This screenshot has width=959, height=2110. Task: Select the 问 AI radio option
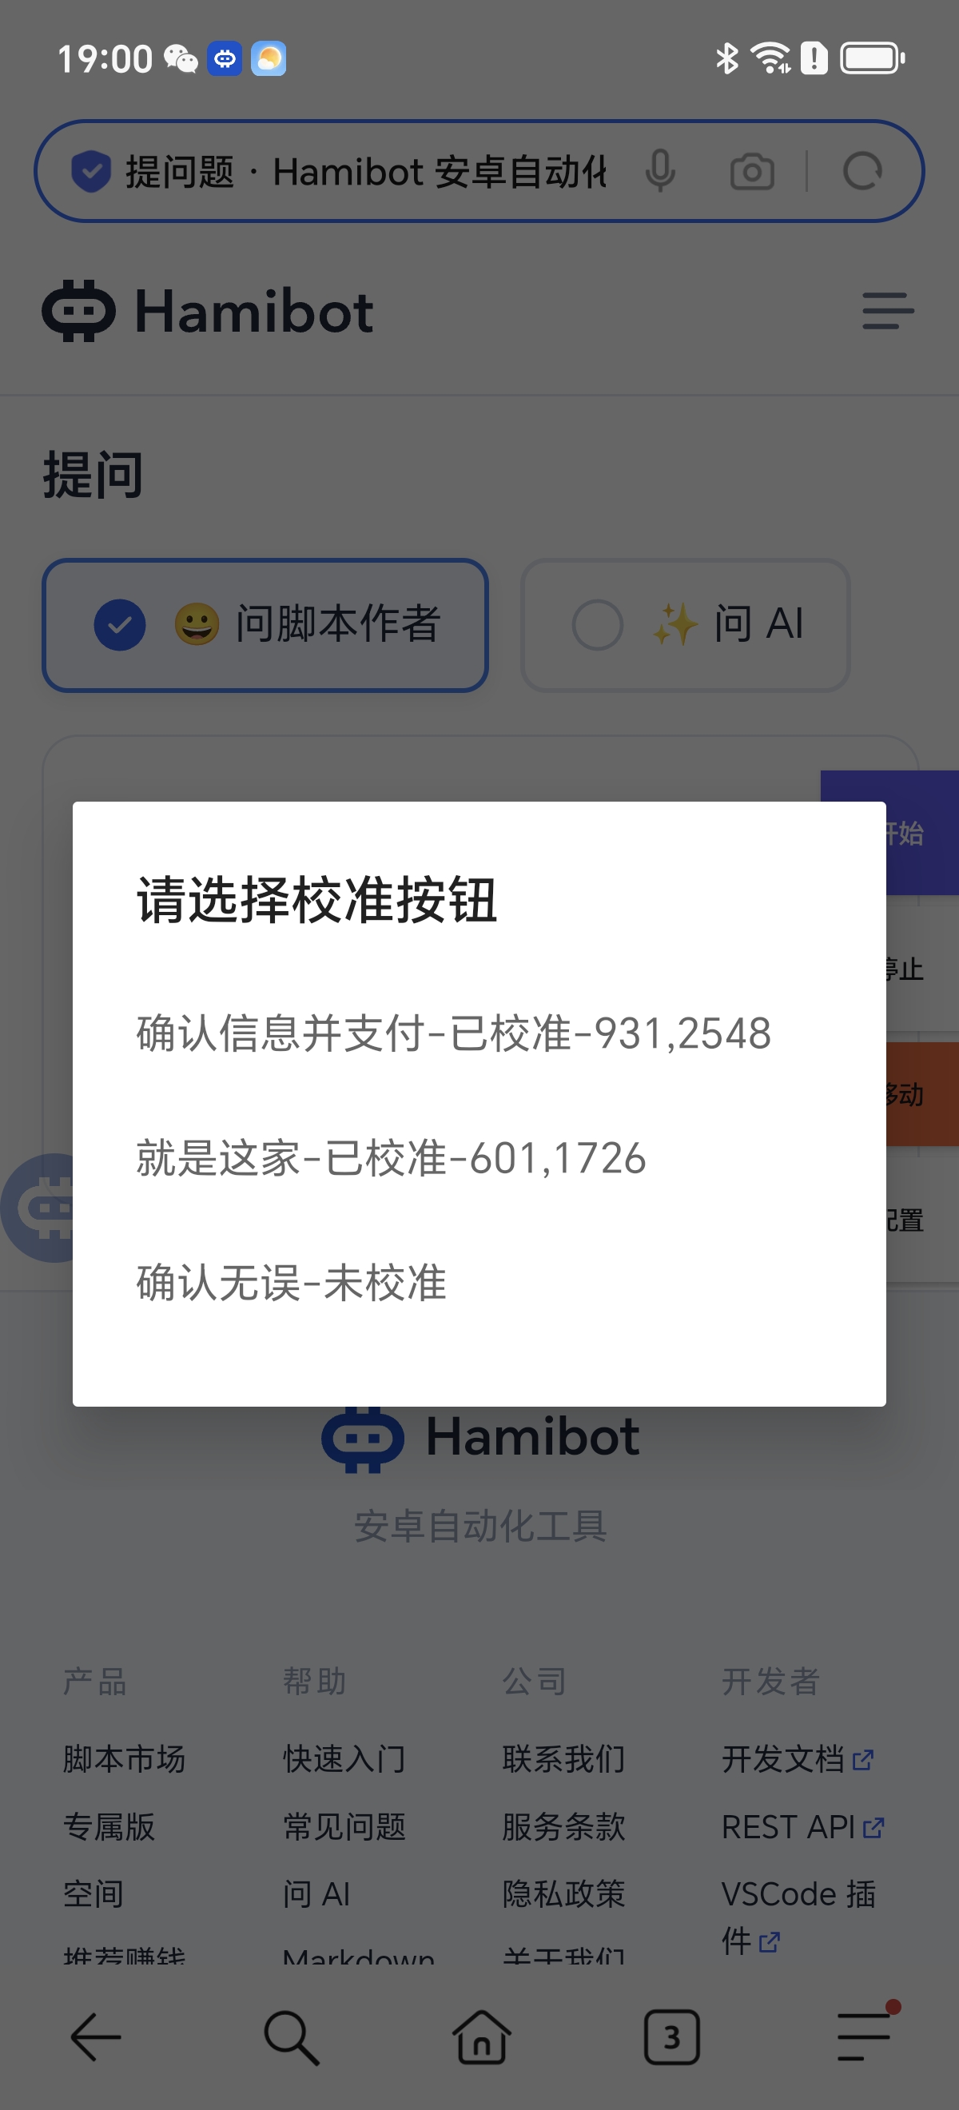tap(686, 625)
